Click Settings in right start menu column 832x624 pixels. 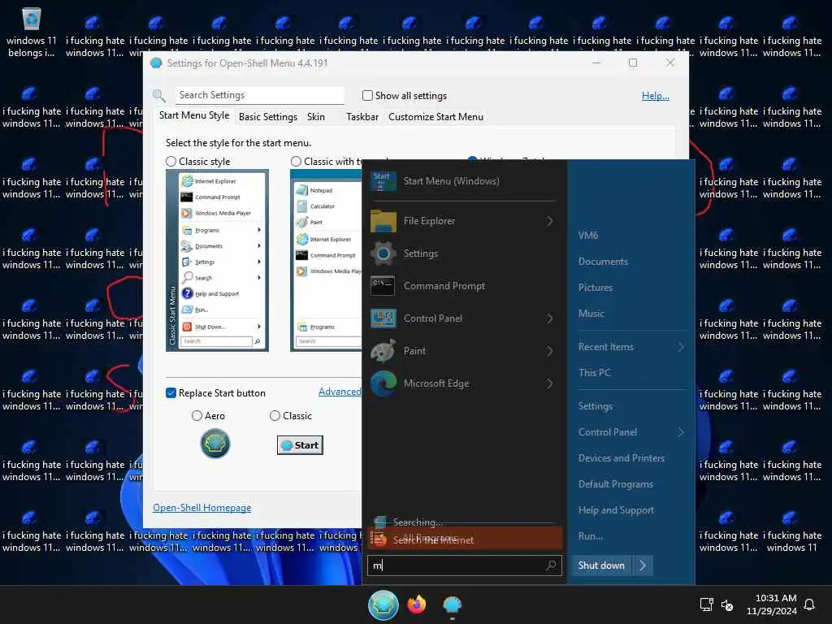tap(596, 406)
